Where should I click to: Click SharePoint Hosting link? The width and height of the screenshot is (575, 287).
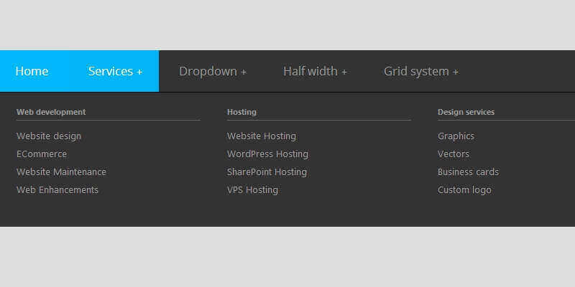pyautogui.click(x=267, y=172)
